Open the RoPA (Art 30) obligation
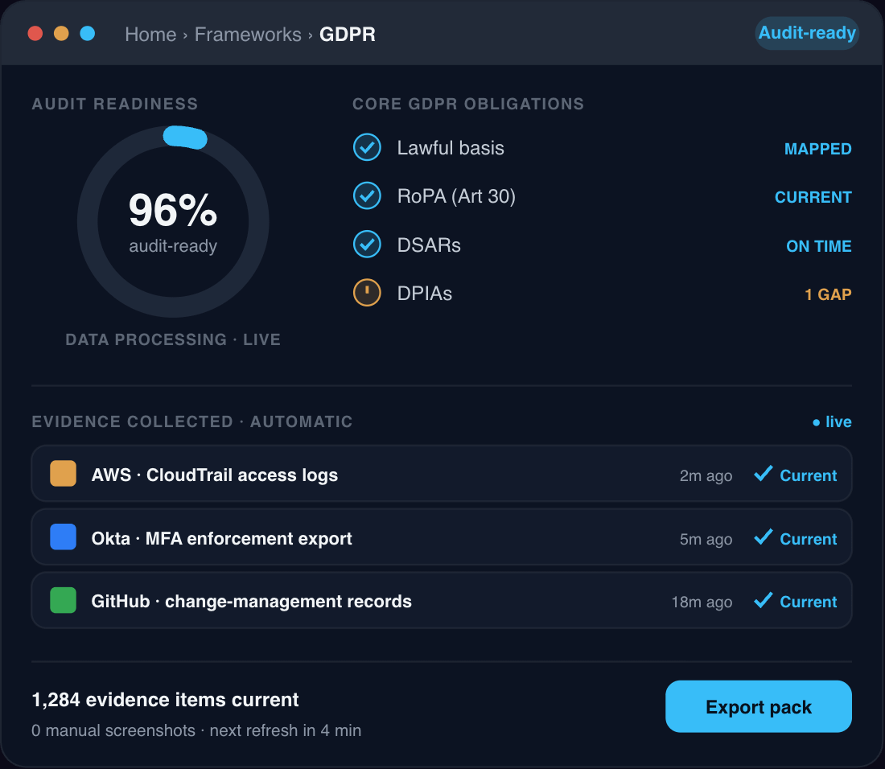Screen dimensions: 885x769 click(x=603, y=196)
